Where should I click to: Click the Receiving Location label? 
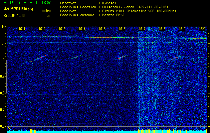(78, 7)
